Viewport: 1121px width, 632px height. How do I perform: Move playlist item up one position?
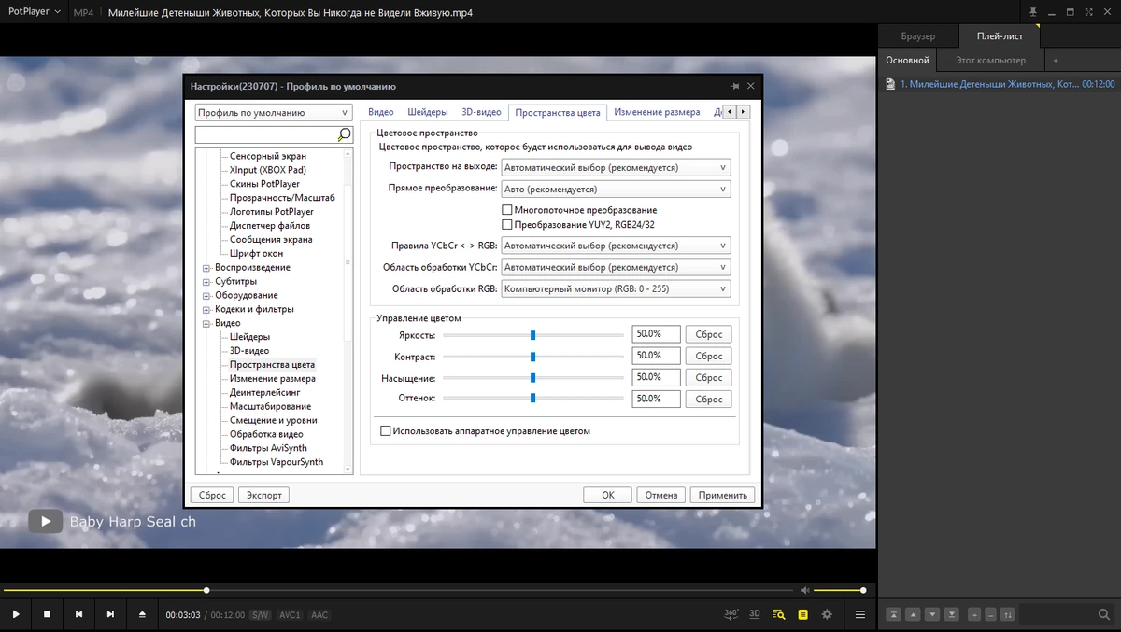pyautogui.click(x=913, y=614)
